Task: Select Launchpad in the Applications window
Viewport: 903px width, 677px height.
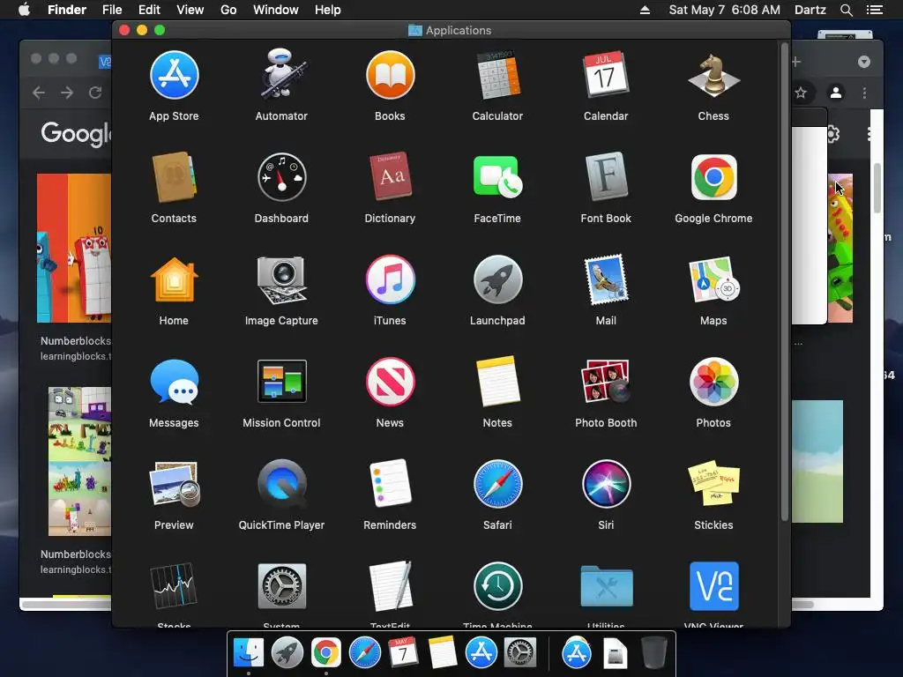Action: pos(497,279)
